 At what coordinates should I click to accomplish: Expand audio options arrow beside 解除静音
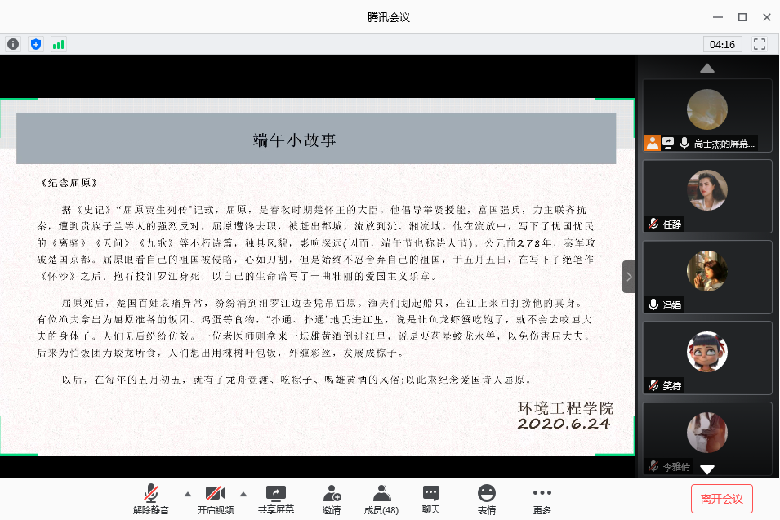[x=188, y=494]
